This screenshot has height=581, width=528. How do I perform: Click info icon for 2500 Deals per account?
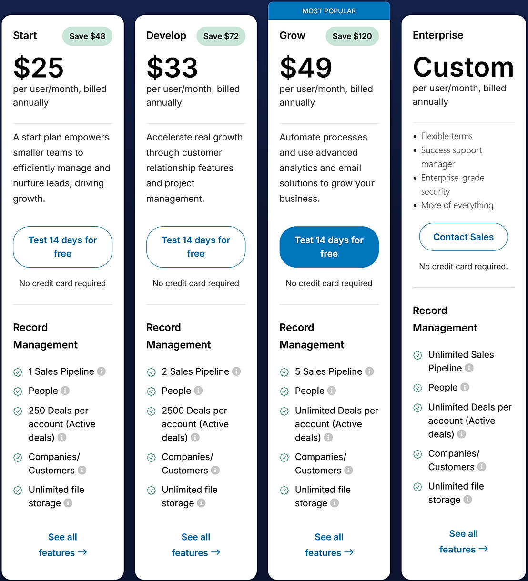[x=195, y=437]
